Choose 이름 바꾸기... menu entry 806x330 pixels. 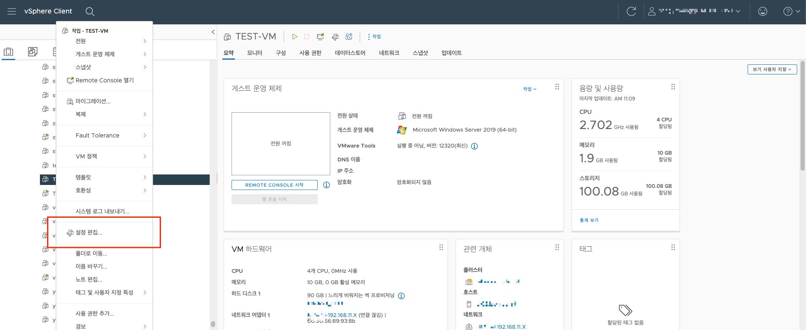pos(104,267)
